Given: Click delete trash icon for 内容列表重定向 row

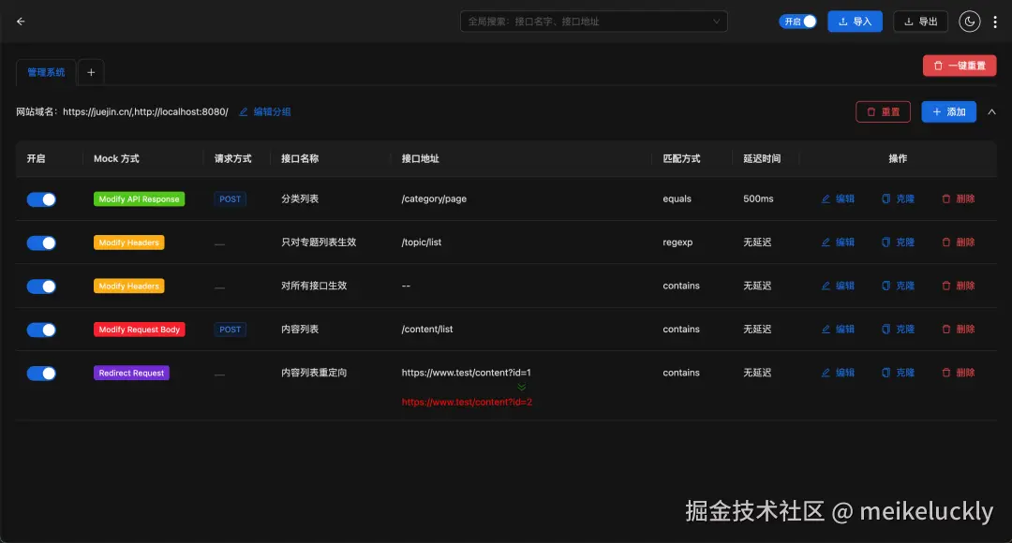Looking at the screenshot, I should [x=946, y=372].
